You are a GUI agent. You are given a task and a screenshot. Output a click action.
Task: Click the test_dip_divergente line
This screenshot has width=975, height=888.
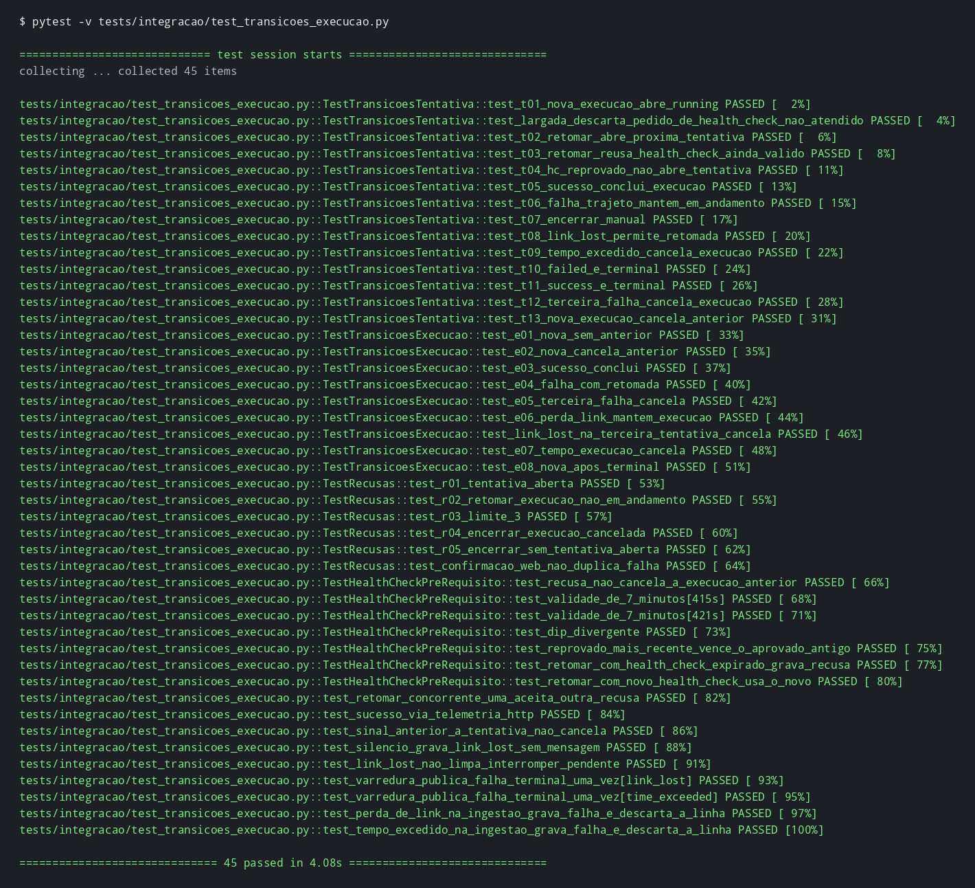tap(375, 632)
